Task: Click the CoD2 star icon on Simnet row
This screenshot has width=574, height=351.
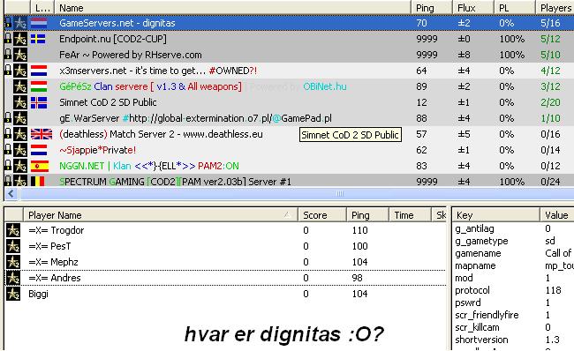Action: (20, 102)
